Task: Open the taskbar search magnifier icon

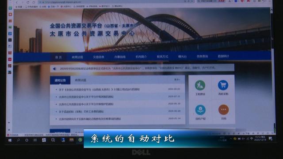Action: point(18,140)
